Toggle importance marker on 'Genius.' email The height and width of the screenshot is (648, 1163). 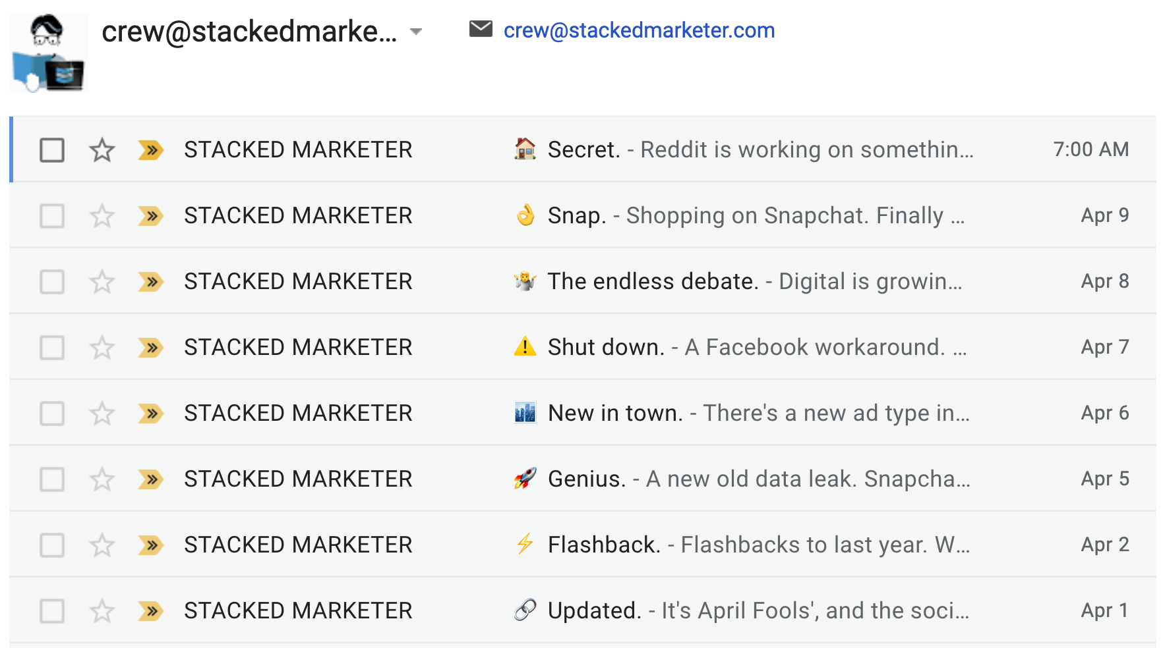[151, 479]
